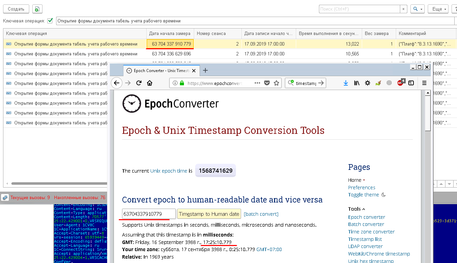
Task: Click row icon of the 10,565 seconds record
Action: pos(9,54)
